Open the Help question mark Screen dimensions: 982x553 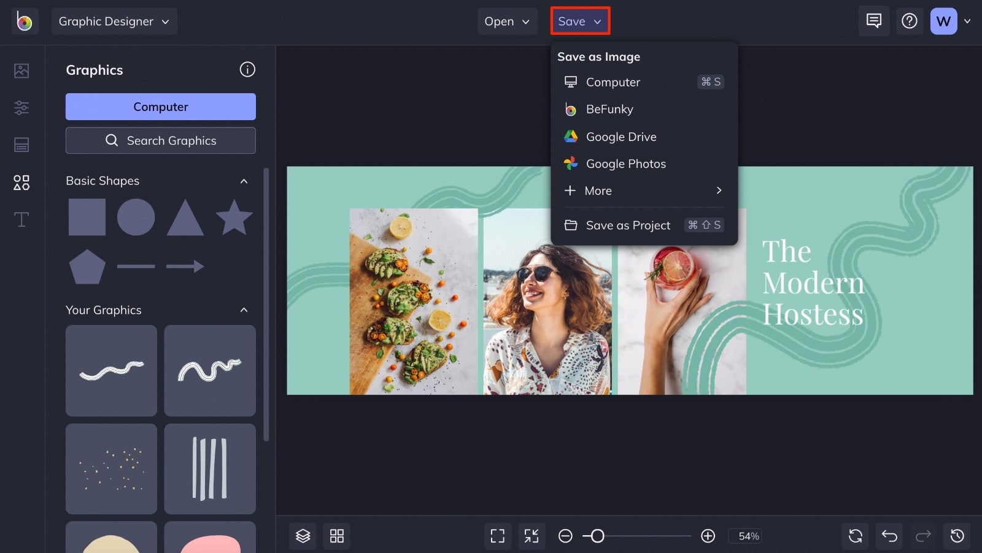coord(910,21)
